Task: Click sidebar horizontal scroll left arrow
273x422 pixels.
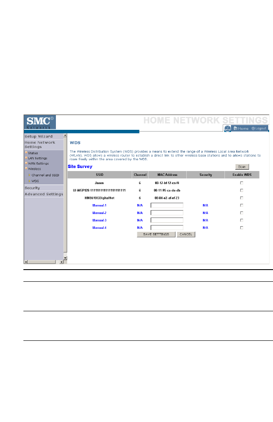Action: pos(26,262)
